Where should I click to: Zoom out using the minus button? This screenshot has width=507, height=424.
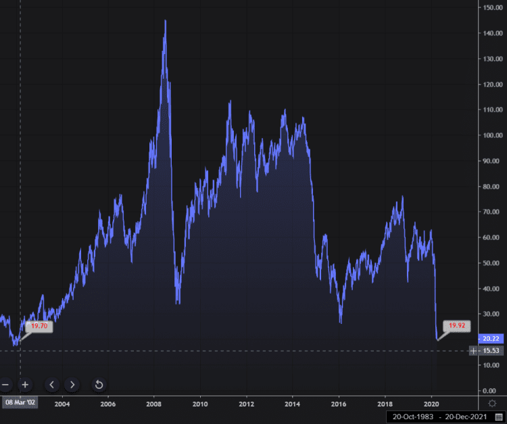point(5,385)
